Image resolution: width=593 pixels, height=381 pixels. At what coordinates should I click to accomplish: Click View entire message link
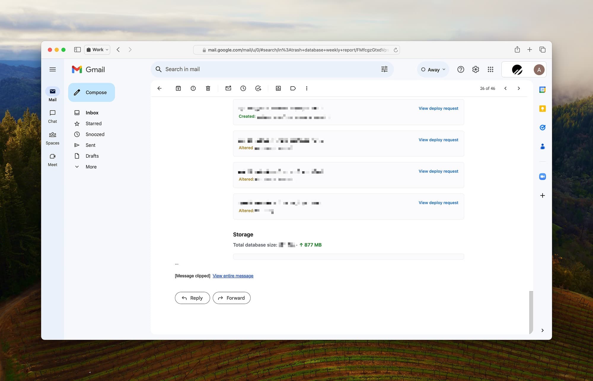(233, 276)
